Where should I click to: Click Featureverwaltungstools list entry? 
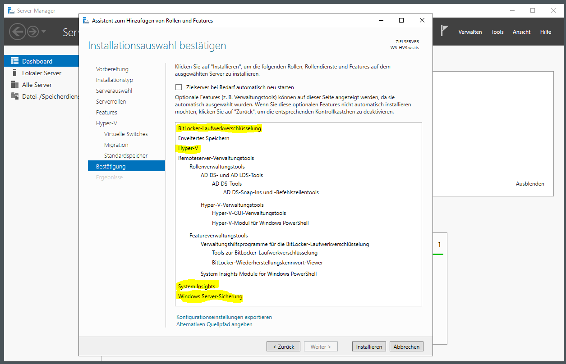pyautogui.click(x=219, y=236)
